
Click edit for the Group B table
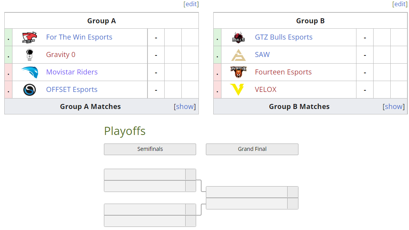400,4
